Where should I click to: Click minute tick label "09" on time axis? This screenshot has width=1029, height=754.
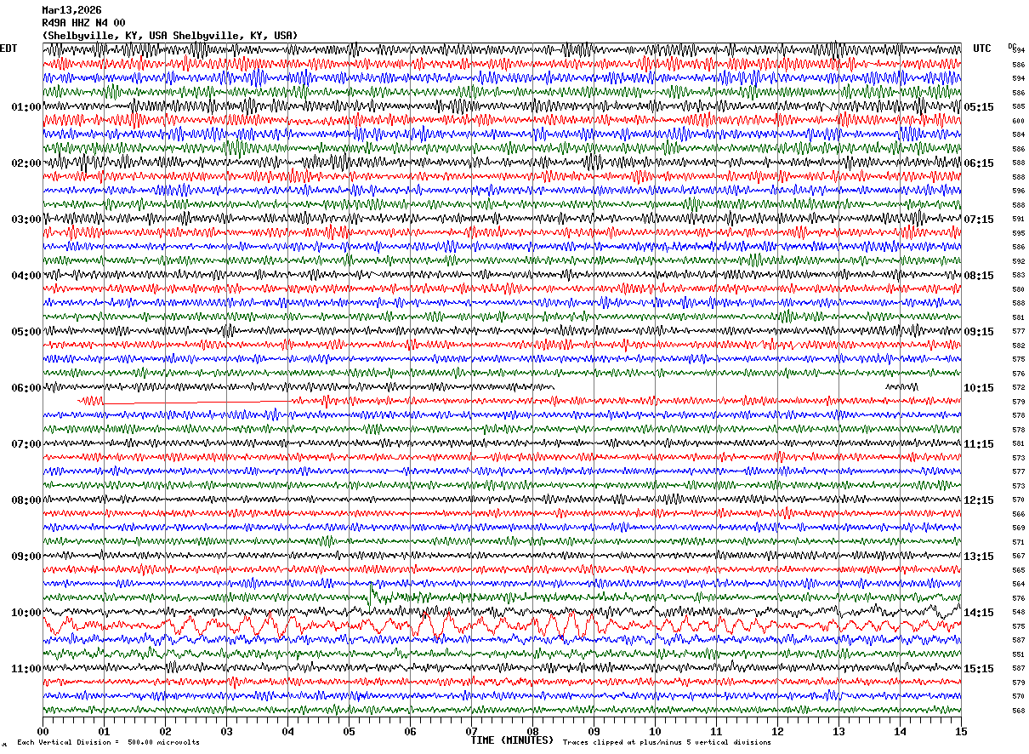pyautogui.click(x=594, y=731)
